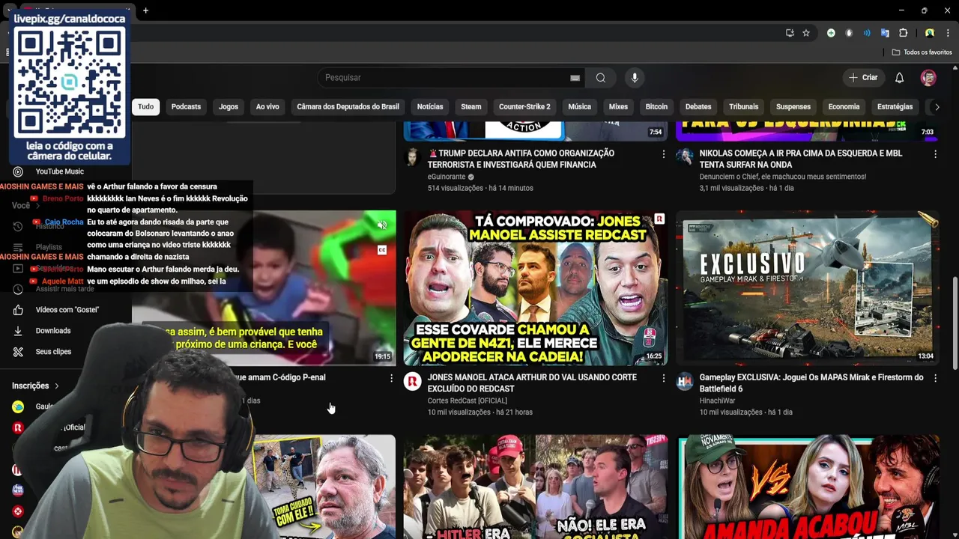This screenshot has height=539, width=959.
Task: Start voice search with microphone icon
Action: (x=635, y=78)
